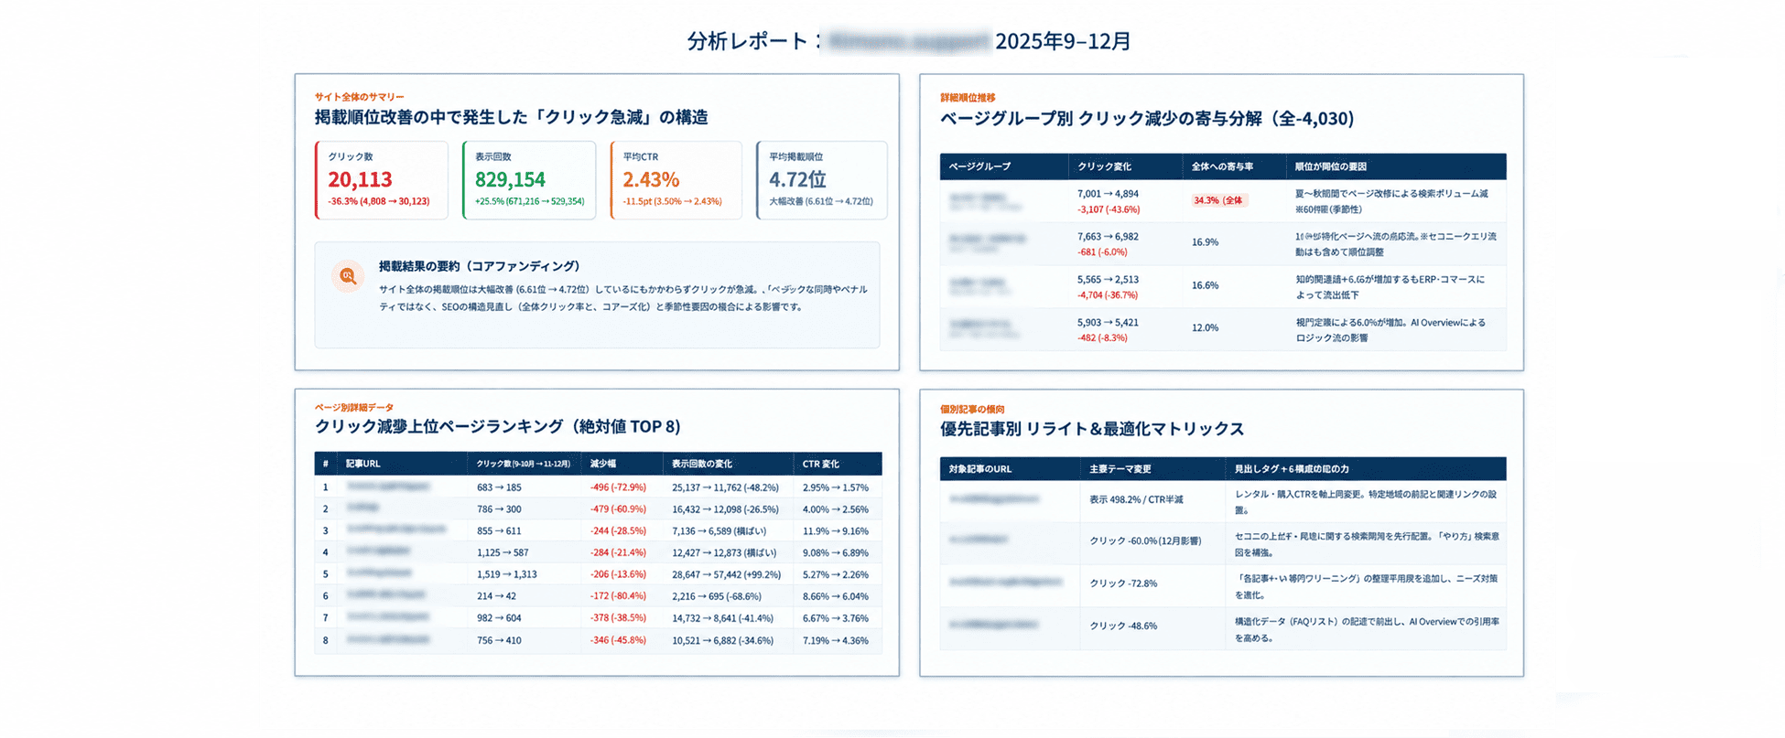Click the 16.6% contribution cell
The image size is (1785, 738).
[x=1205, y=285]
